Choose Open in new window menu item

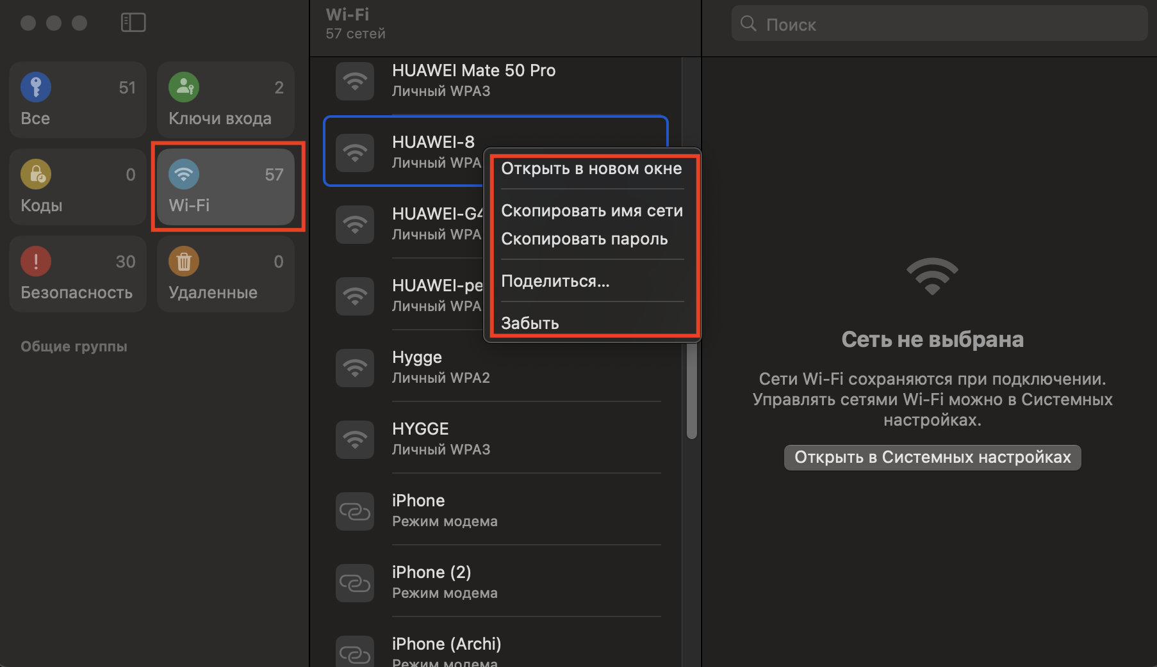(592, 168)
